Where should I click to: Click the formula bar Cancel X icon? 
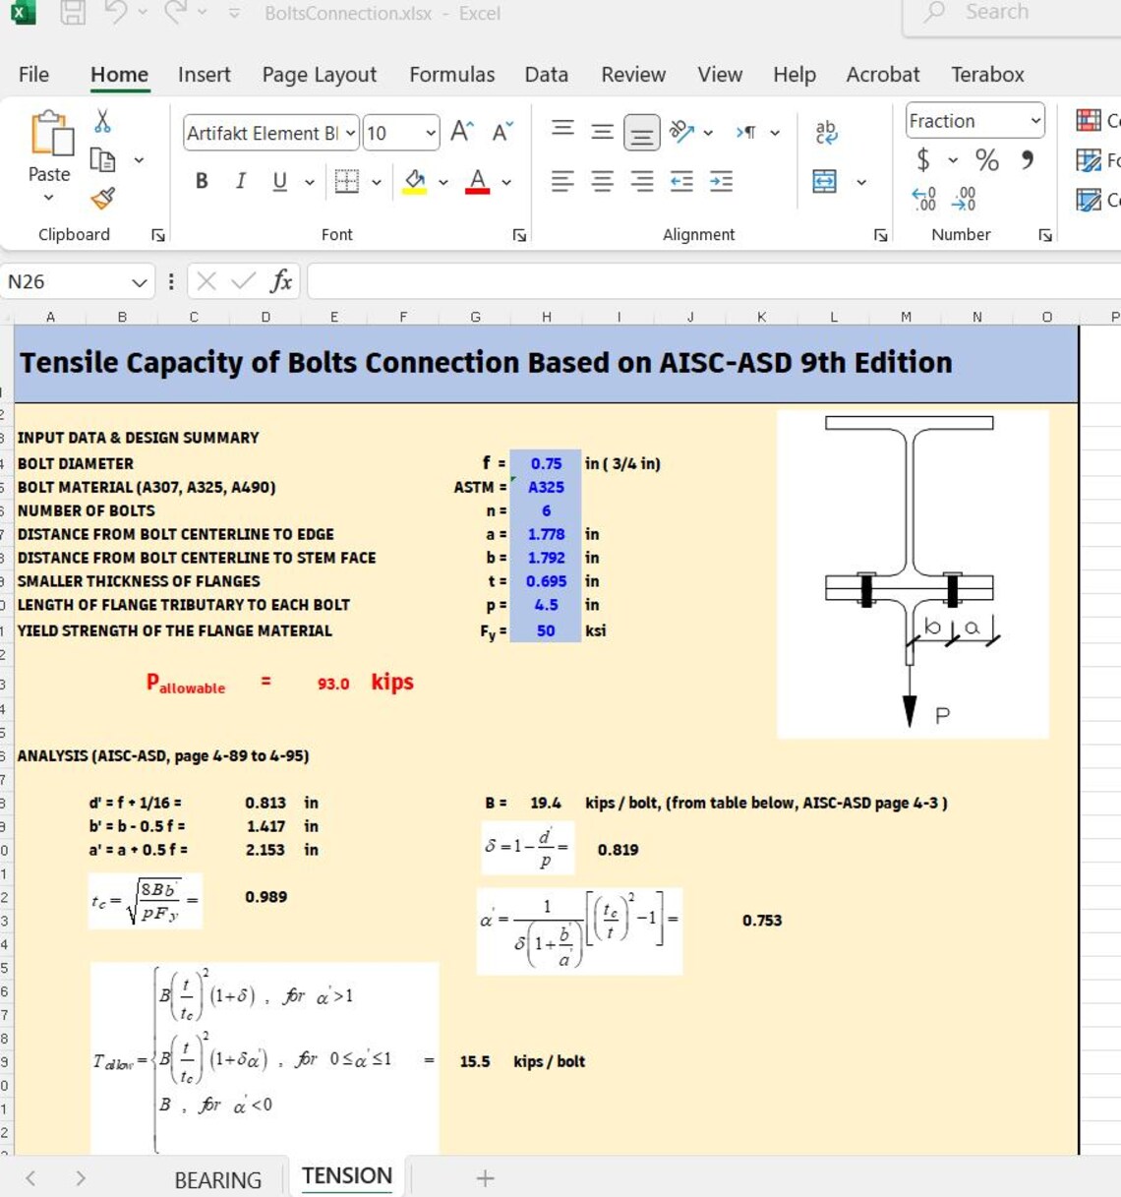[206, 281]
